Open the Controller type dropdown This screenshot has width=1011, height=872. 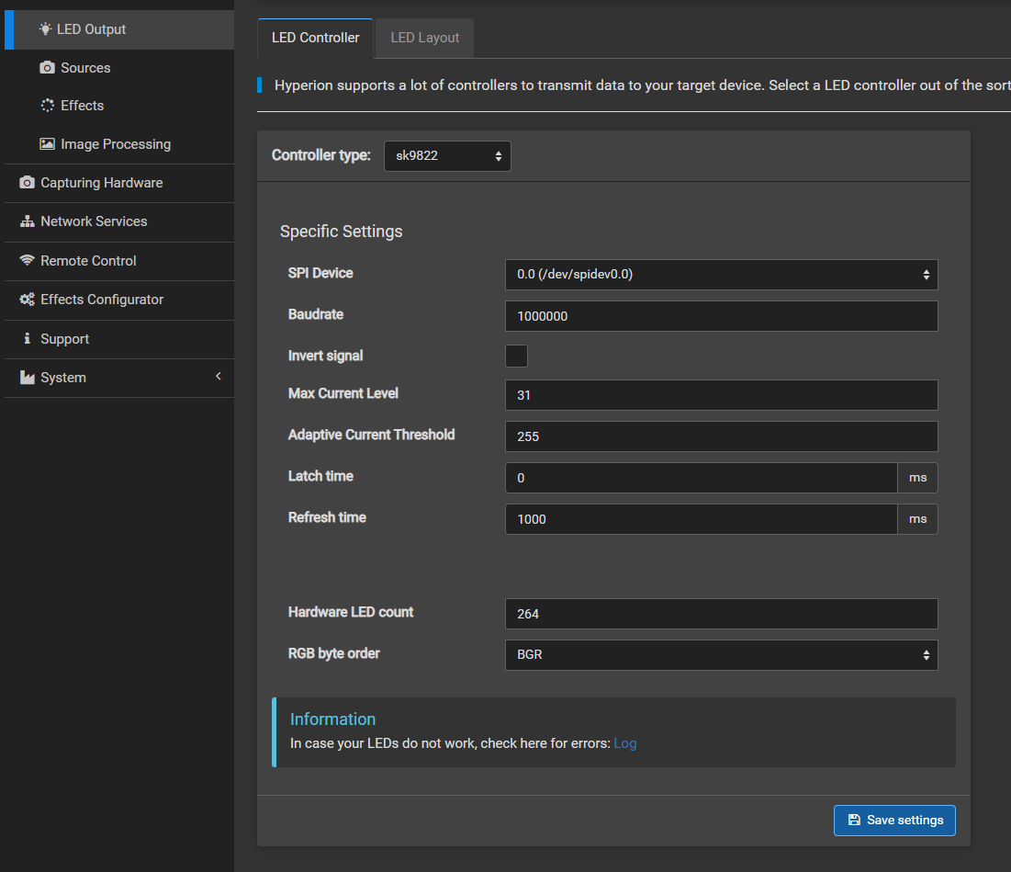(x=446, y=156)
